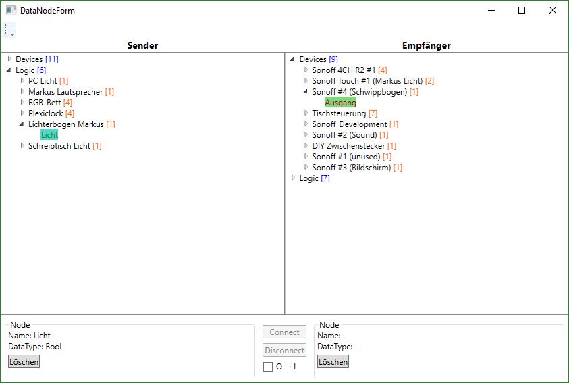Open the toolbar overflow options arrow

pos(12,34)
